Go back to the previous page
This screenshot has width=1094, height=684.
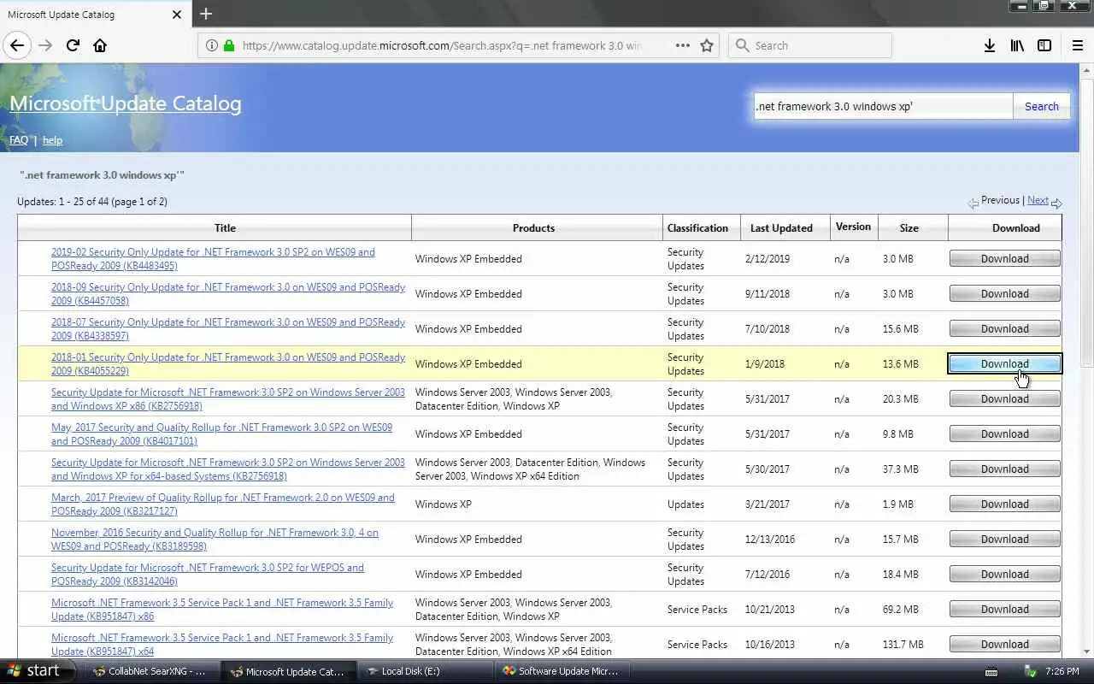pos(17,45)
